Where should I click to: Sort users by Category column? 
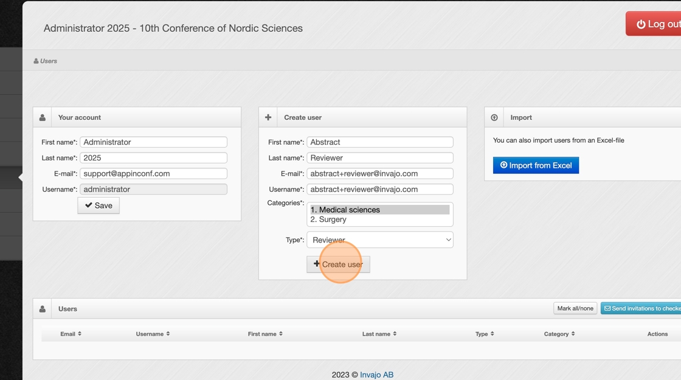pos(559,334)
